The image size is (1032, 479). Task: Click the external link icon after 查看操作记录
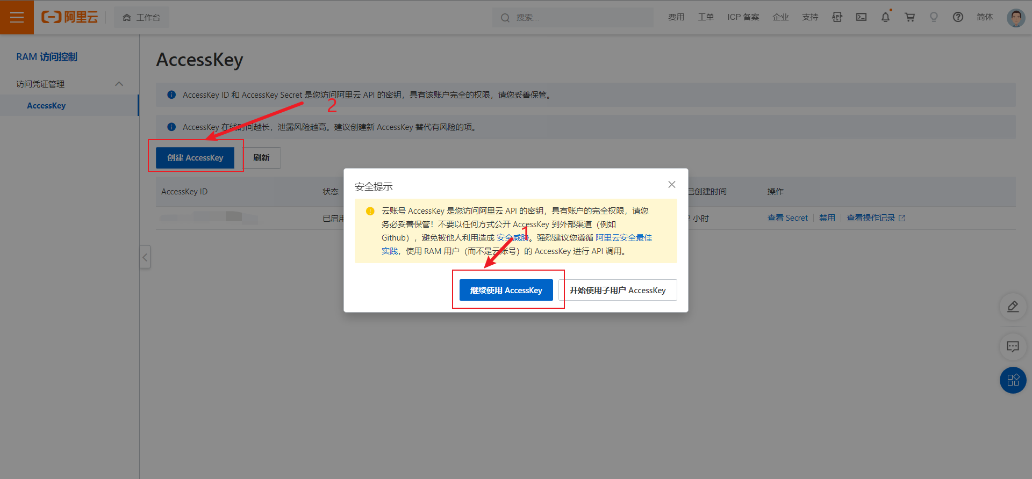[x=902, y=218]
